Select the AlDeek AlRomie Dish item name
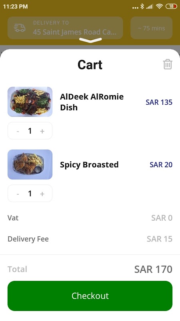Viewport: 180px width, 321px height. click(x=92, y=102)
